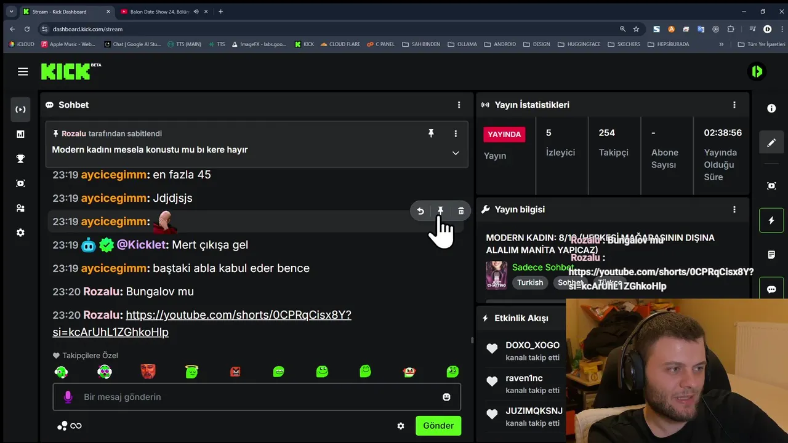
Task: Open the settings gear in left sidebar
Action: click(20, 233)
